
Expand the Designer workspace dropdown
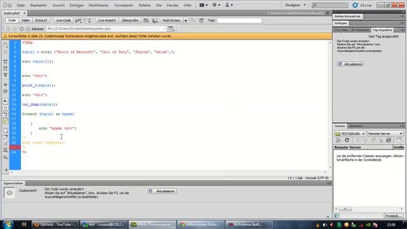(x=295, y=5)
